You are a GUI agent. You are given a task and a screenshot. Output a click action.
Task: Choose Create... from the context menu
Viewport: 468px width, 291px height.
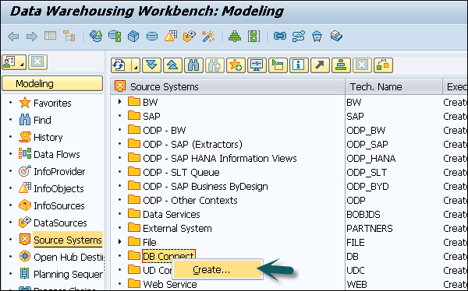tap(211, 269)
